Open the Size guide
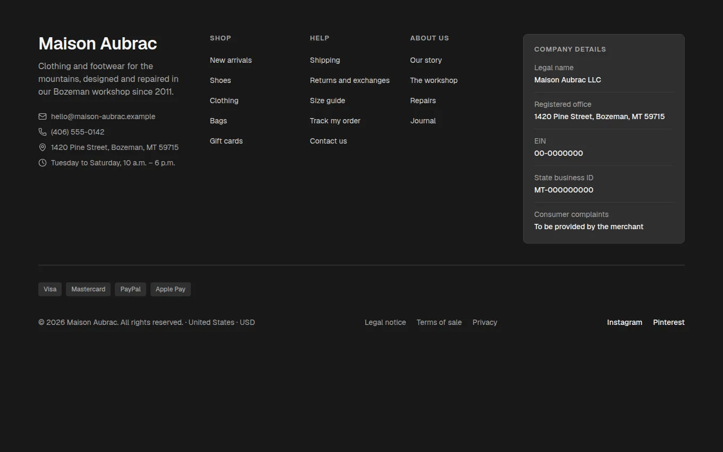 [327, 101]
